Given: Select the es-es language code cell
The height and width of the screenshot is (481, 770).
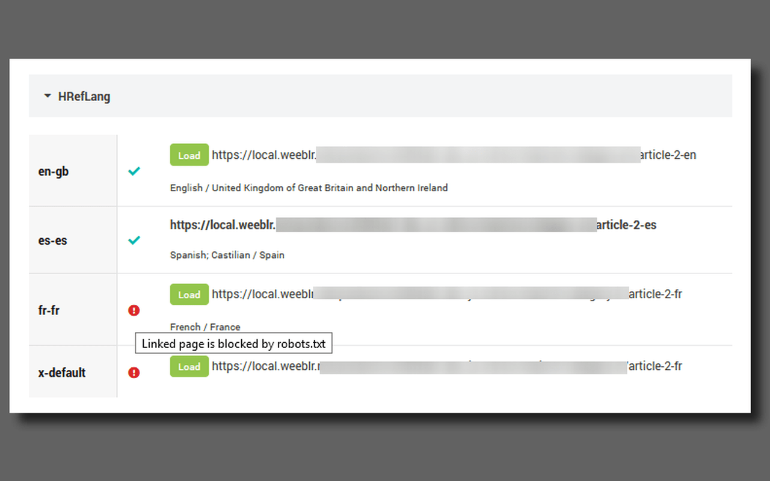Looking at the screenshot, I should coord(73,240).
